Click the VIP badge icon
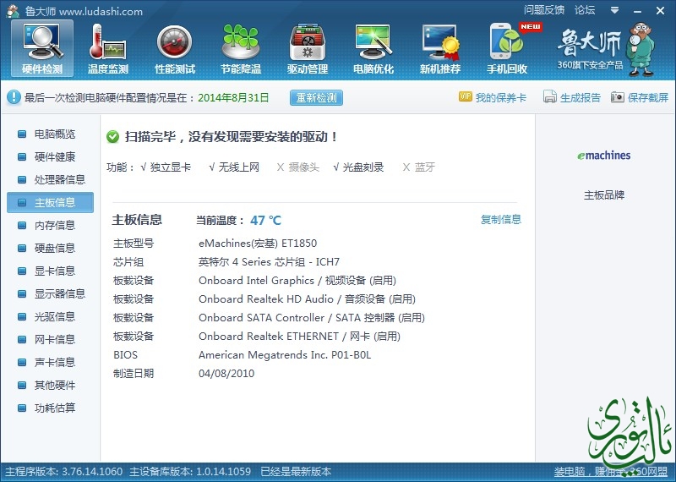 point(466,97)
